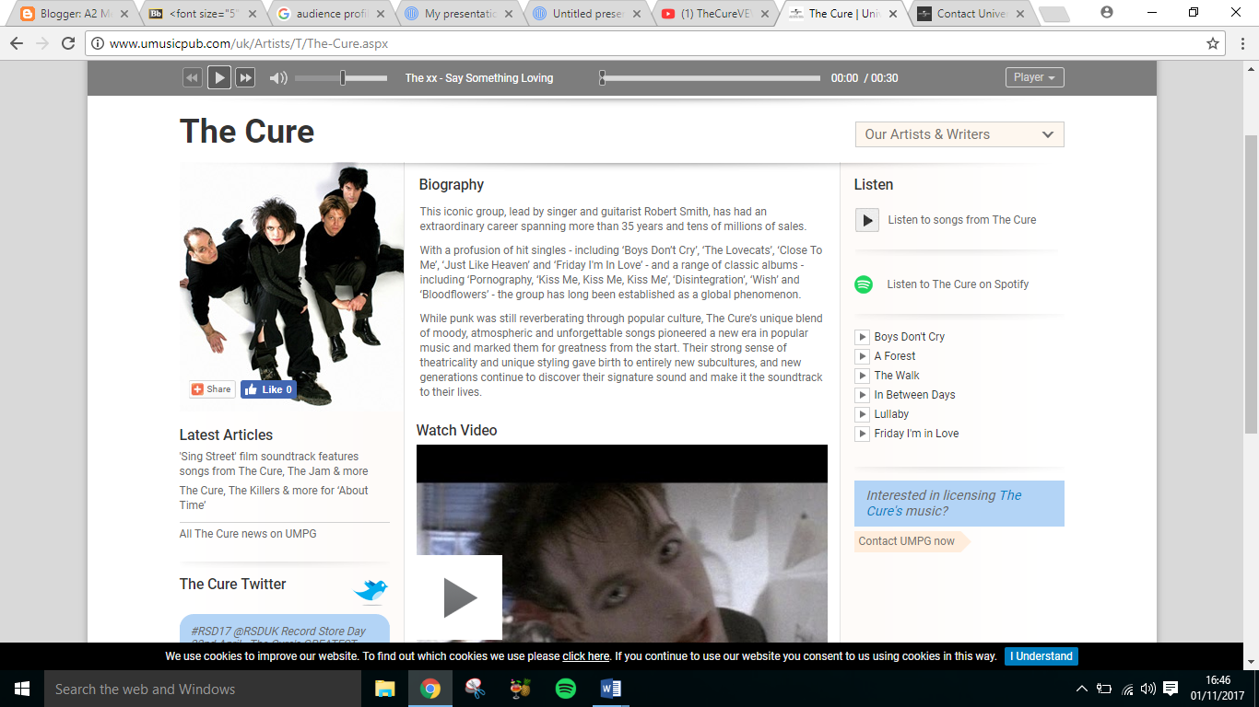
Task: Play the A Forest track
Action: [x=862, y=356]
